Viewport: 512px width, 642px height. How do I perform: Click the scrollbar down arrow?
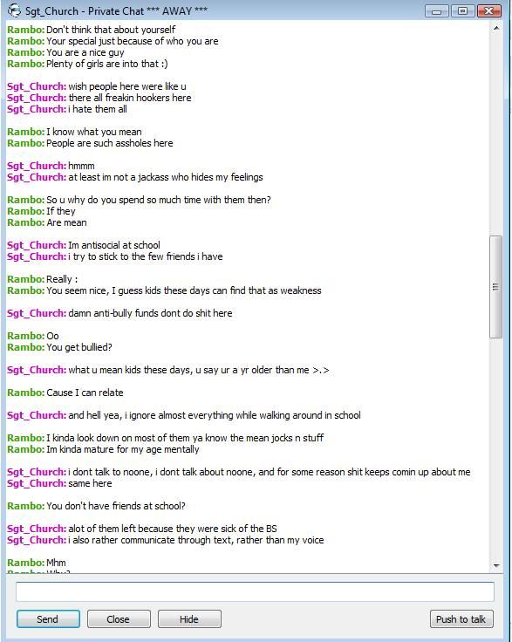(x=496, y=565)
